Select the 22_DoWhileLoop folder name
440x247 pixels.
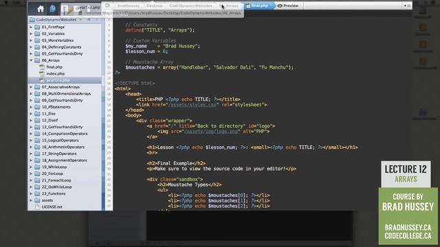pyautogui.click(x=56, y=187)
